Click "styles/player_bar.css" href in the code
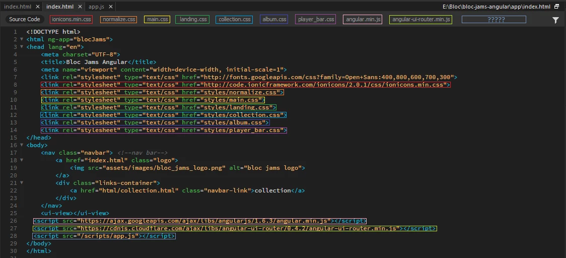566x258 pixels. pos(242,131)
